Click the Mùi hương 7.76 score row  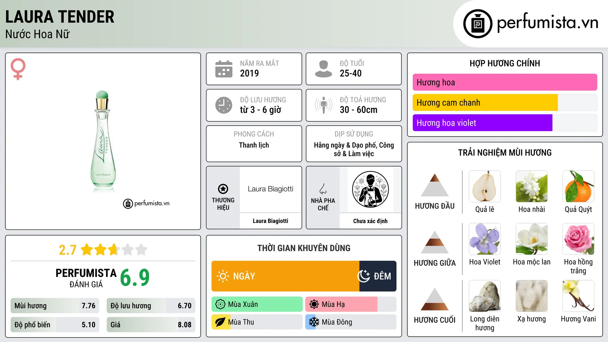coord(55,306)
